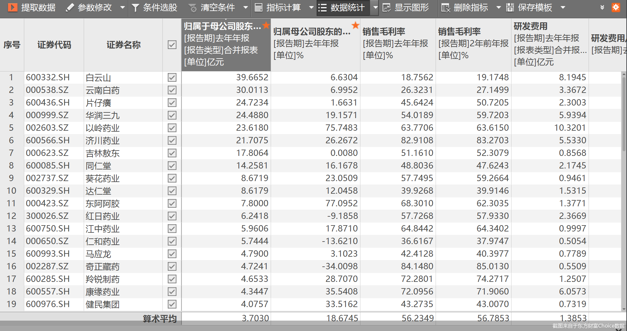This screenshot has width=627, height=331.
Task: Click the 删除指标 delete icon
Action: [x=446, y=8]
